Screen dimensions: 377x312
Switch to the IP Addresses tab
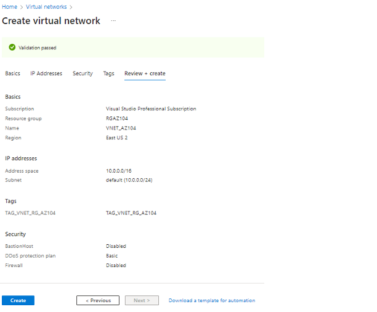point(46,73)
